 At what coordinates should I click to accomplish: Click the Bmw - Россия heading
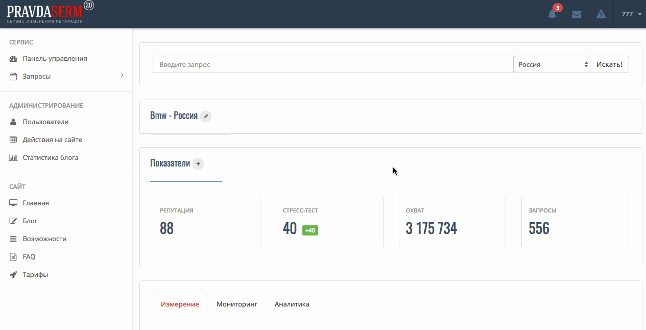coord(174,116)
